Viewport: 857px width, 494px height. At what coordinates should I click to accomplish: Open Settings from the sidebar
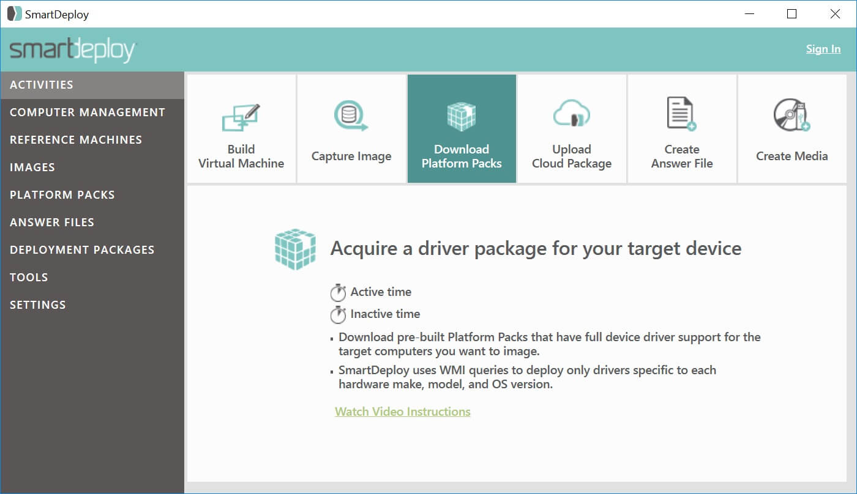[x=38, y=305]
